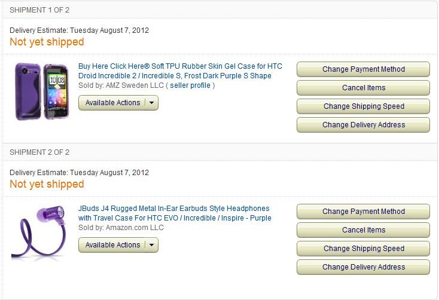
Task: Change Delivery Address for shipment 1
Action: coord(363,125)
